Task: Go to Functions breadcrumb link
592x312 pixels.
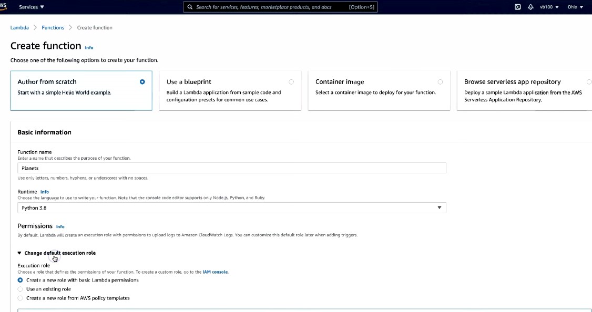Action: pos(53,27)
